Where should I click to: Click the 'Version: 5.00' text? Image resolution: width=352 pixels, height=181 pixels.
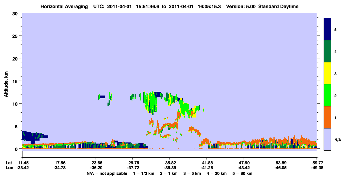click(x=241, y=7)
